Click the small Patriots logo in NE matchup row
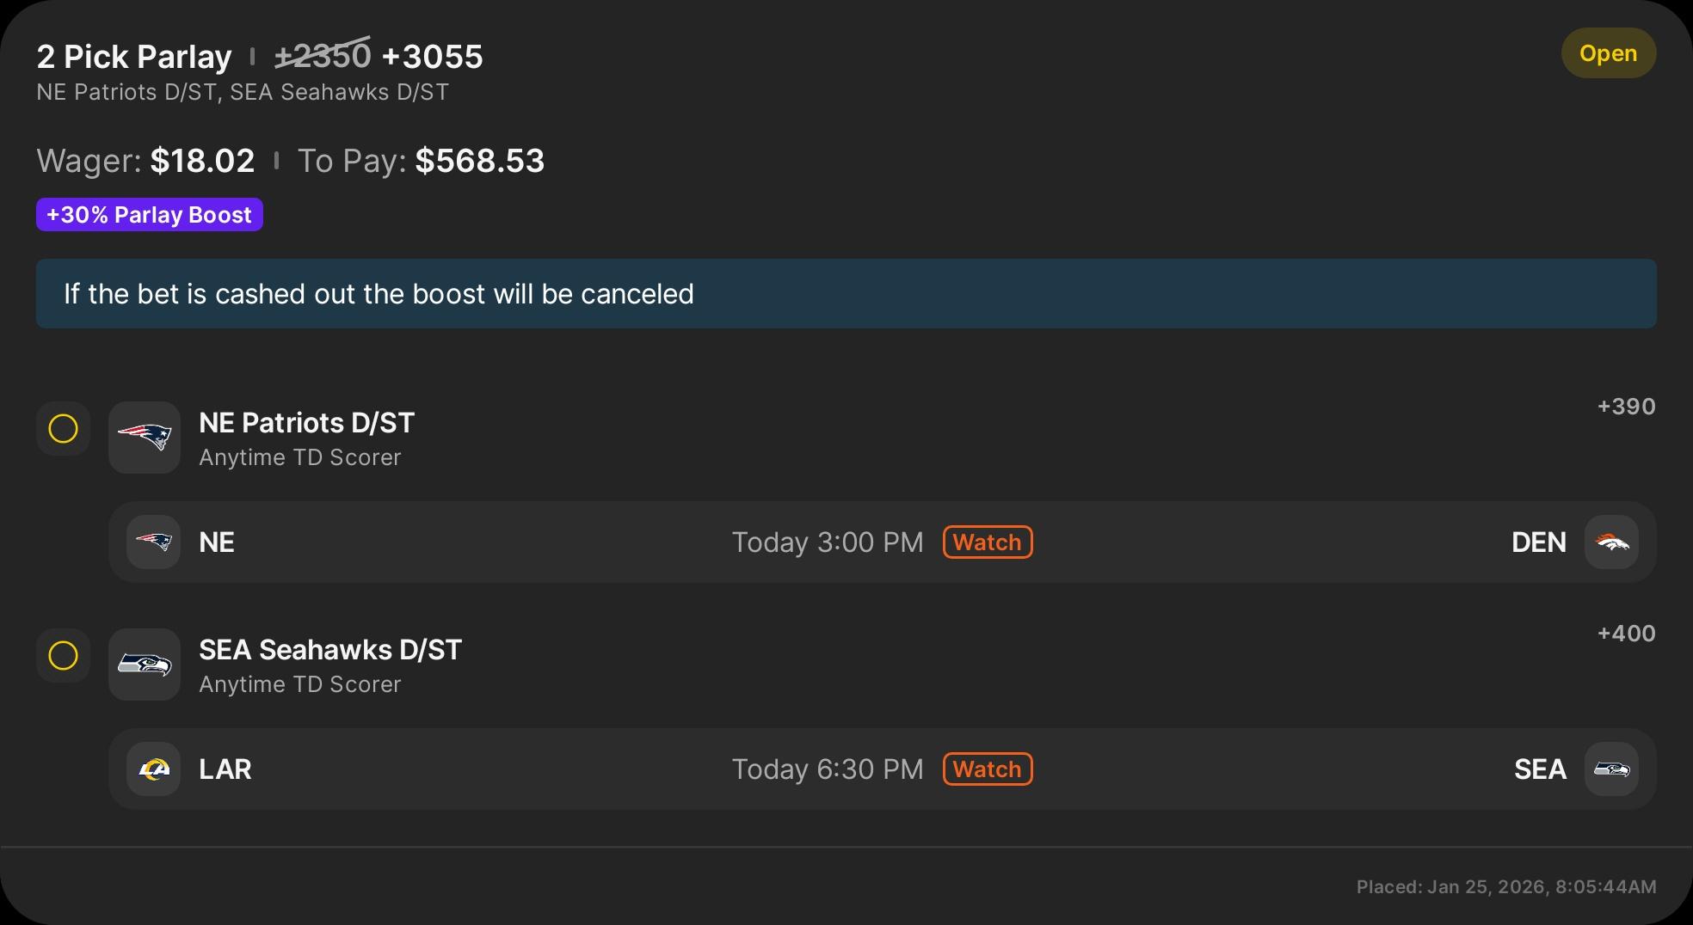The height and width of the screenshot is (925, 1693). tap(153, 542)
